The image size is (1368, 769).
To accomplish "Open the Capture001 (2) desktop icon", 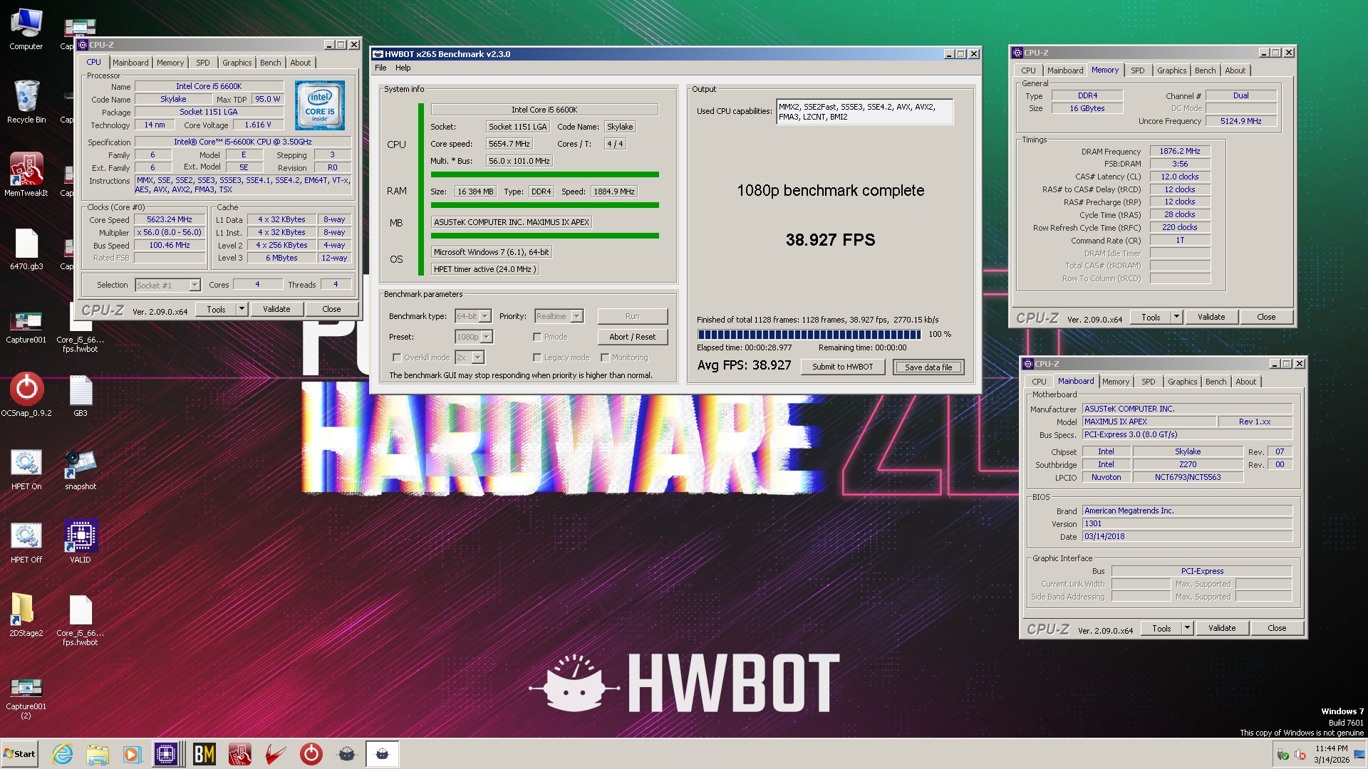I will [x=26, y=698].
